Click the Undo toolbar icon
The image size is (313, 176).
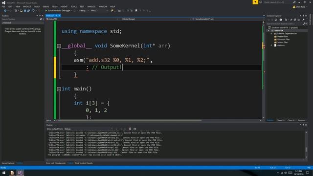pos(33,11)
